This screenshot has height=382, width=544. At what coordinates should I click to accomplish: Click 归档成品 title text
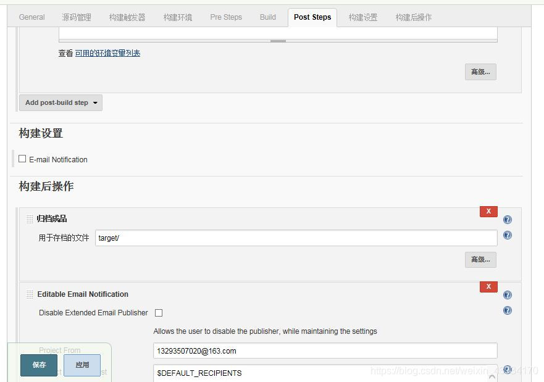pyautogui.click(x=52, y=218)
